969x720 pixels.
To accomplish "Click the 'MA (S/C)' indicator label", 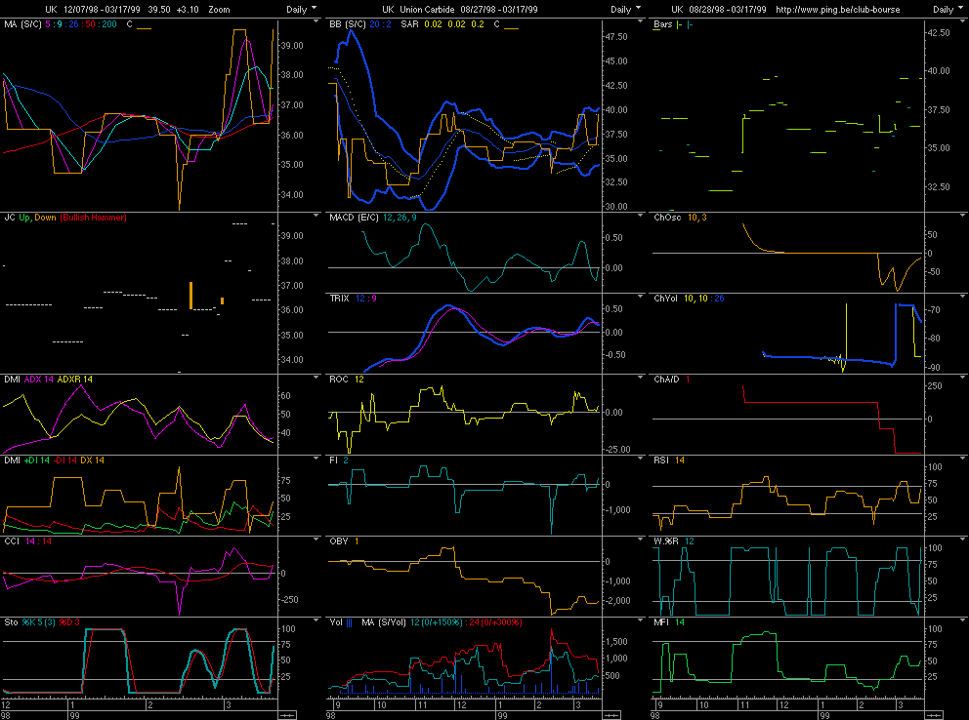I will (x=22, y=24).
